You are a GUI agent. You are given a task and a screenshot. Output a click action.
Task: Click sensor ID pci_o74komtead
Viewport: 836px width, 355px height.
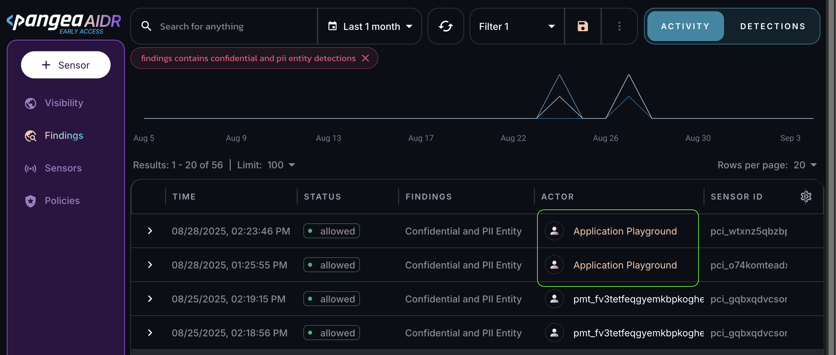pos(749,265)
